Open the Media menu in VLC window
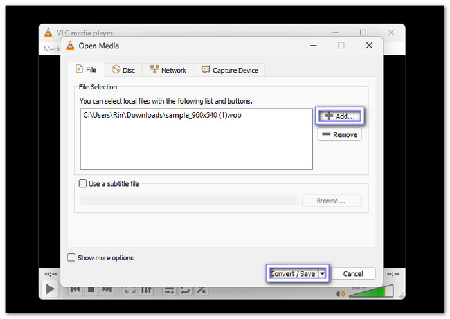The height and width of the screenshot is (319, 450). [x=51, y=49]
